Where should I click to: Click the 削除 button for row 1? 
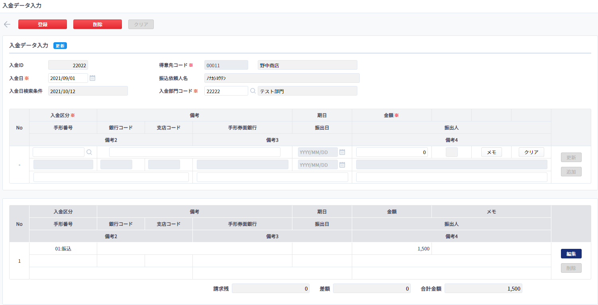571,268
